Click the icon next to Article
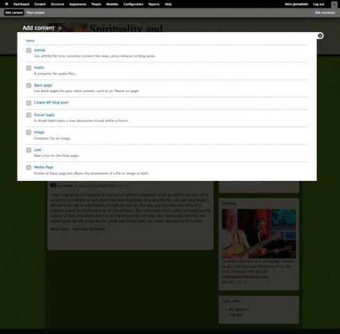The width and height of the screenshot is (340, 334). pyautogui.click(x=29, y=50)
